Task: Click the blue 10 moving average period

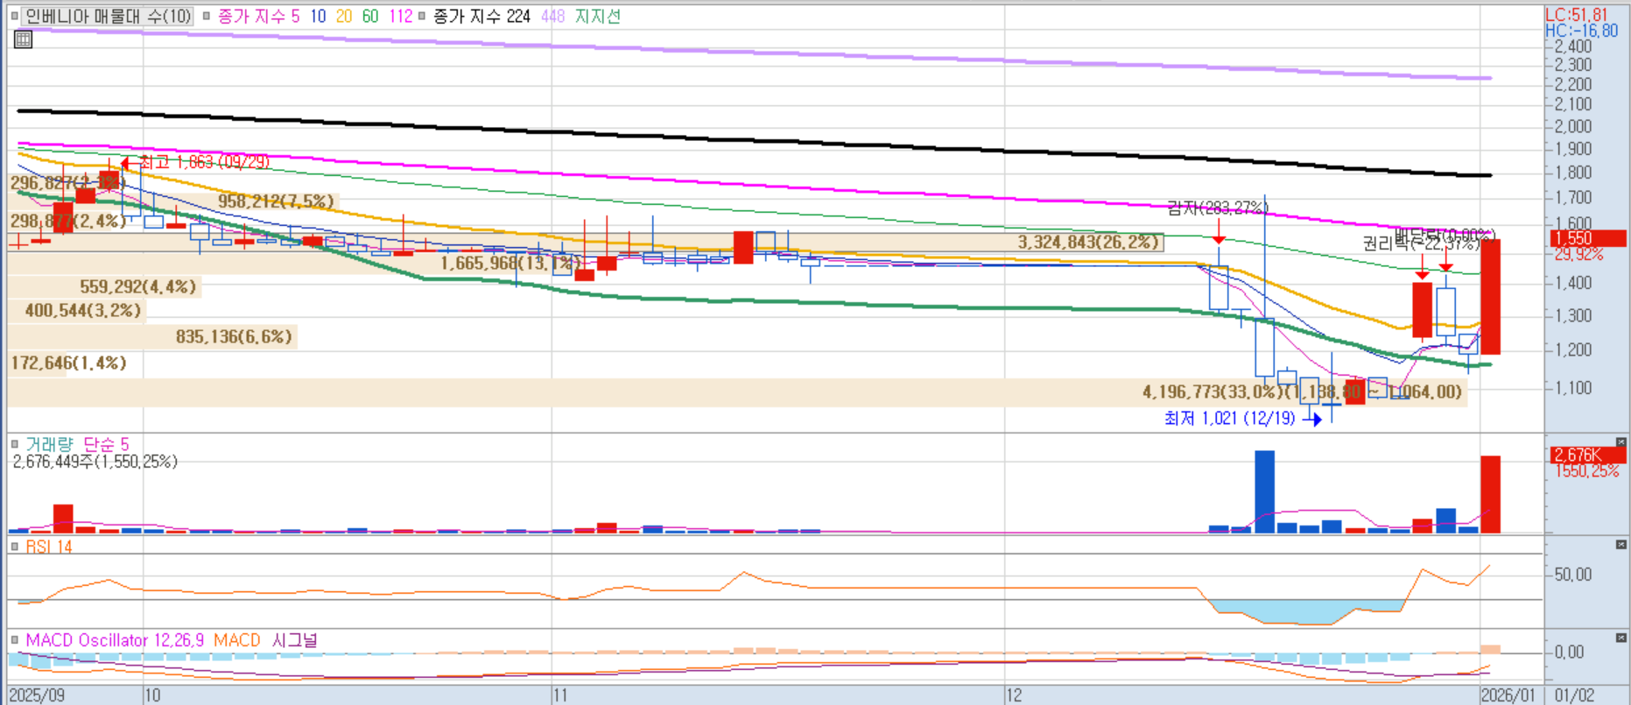Action: [318, 16]
